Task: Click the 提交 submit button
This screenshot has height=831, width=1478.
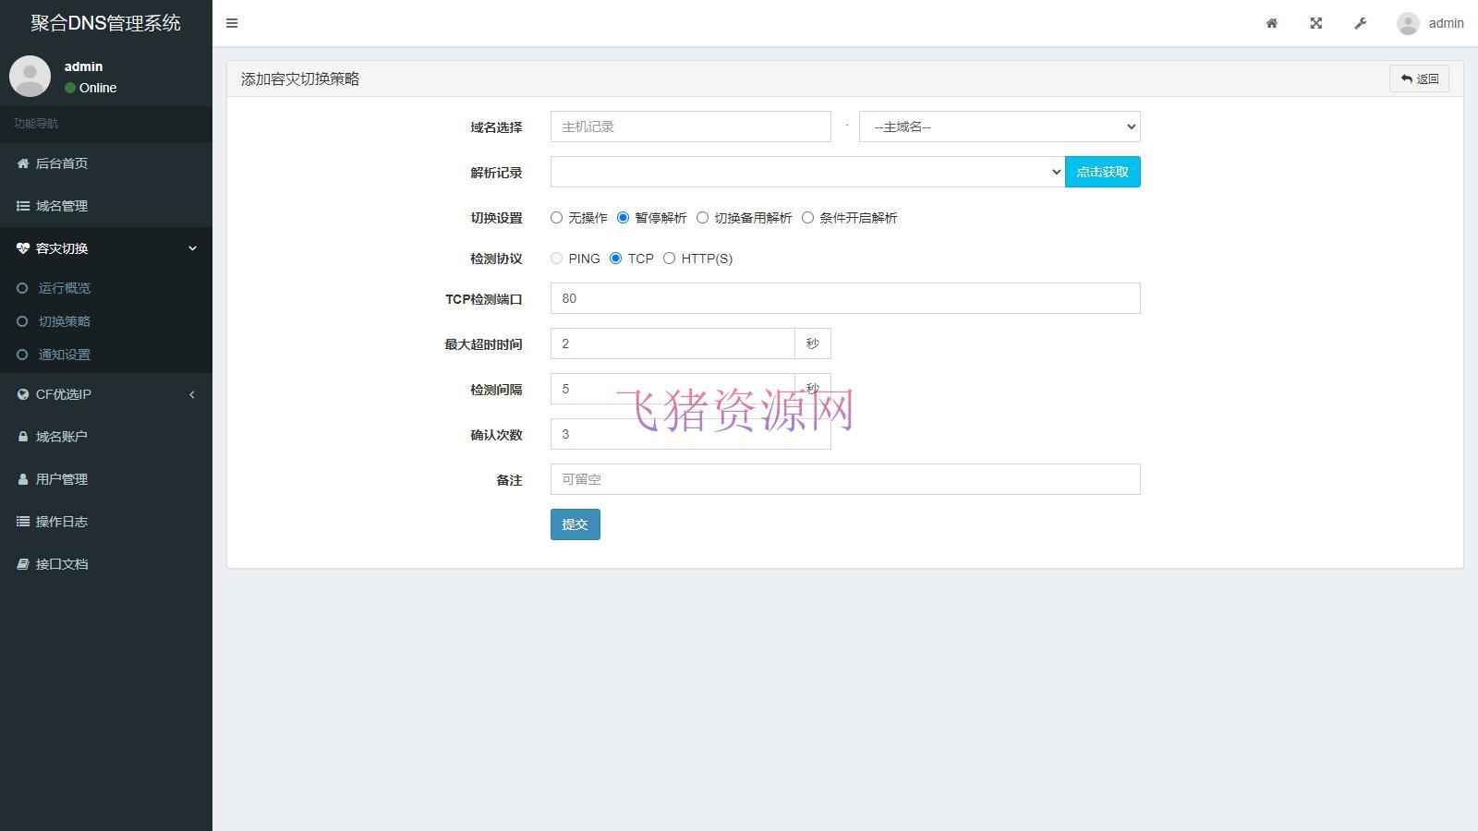Action: 575,524
